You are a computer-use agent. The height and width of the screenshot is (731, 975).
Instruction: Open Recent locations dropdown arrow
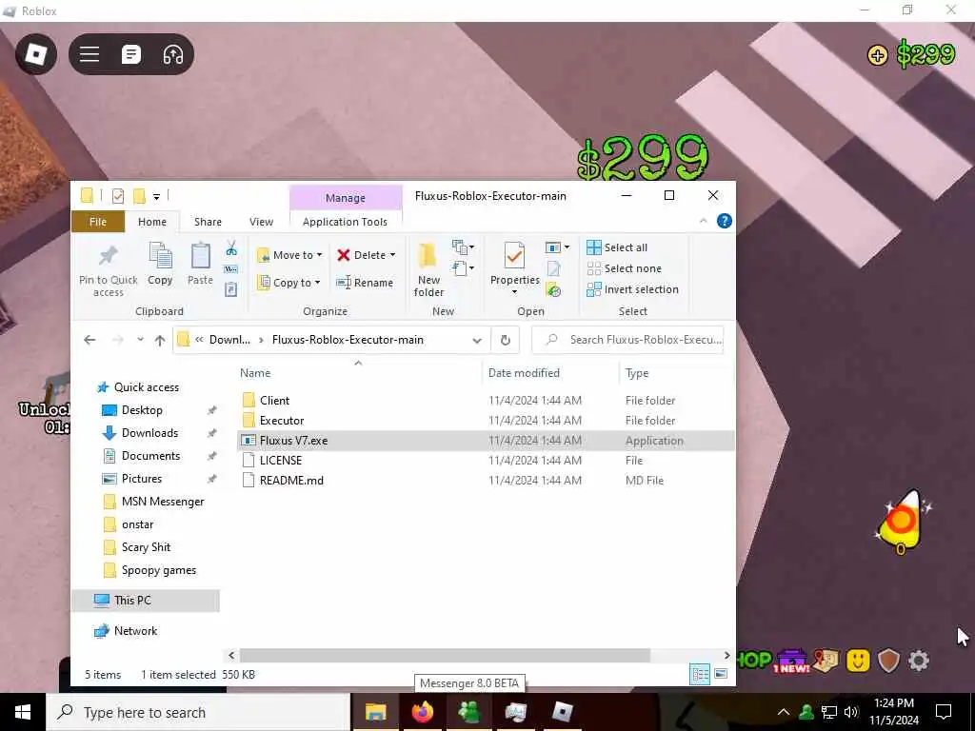(140, 340)
